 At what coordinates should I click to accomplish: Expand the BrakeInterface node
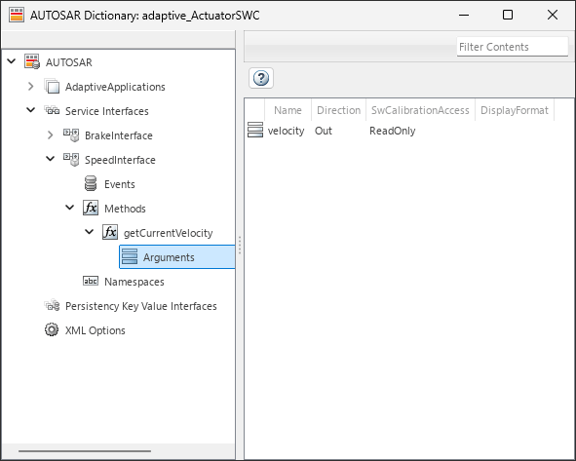(x=51, y=134)
